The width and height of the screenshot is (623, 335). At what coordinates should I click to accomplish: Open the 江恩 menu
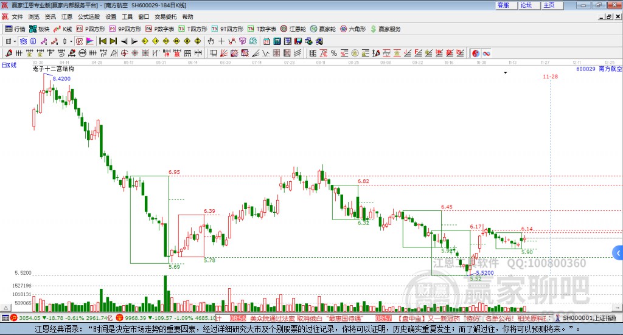[x=67, y=16]
